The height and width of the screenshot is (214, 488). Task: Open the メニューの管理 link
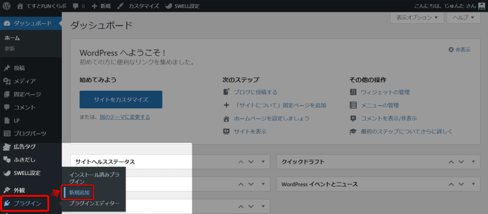[x=380, y=105]
